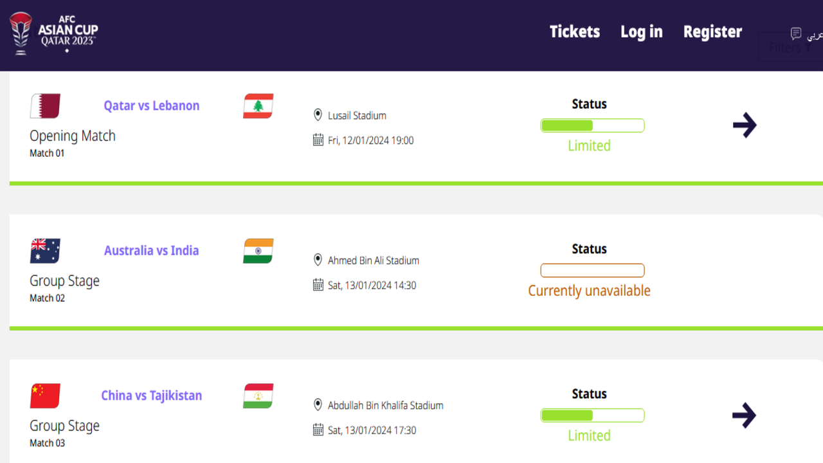The height and width of the screenshot is (463, 823).
Task: Click the location pin beside Ahmed Bin Ali Stadium
Action: [318, 260]
